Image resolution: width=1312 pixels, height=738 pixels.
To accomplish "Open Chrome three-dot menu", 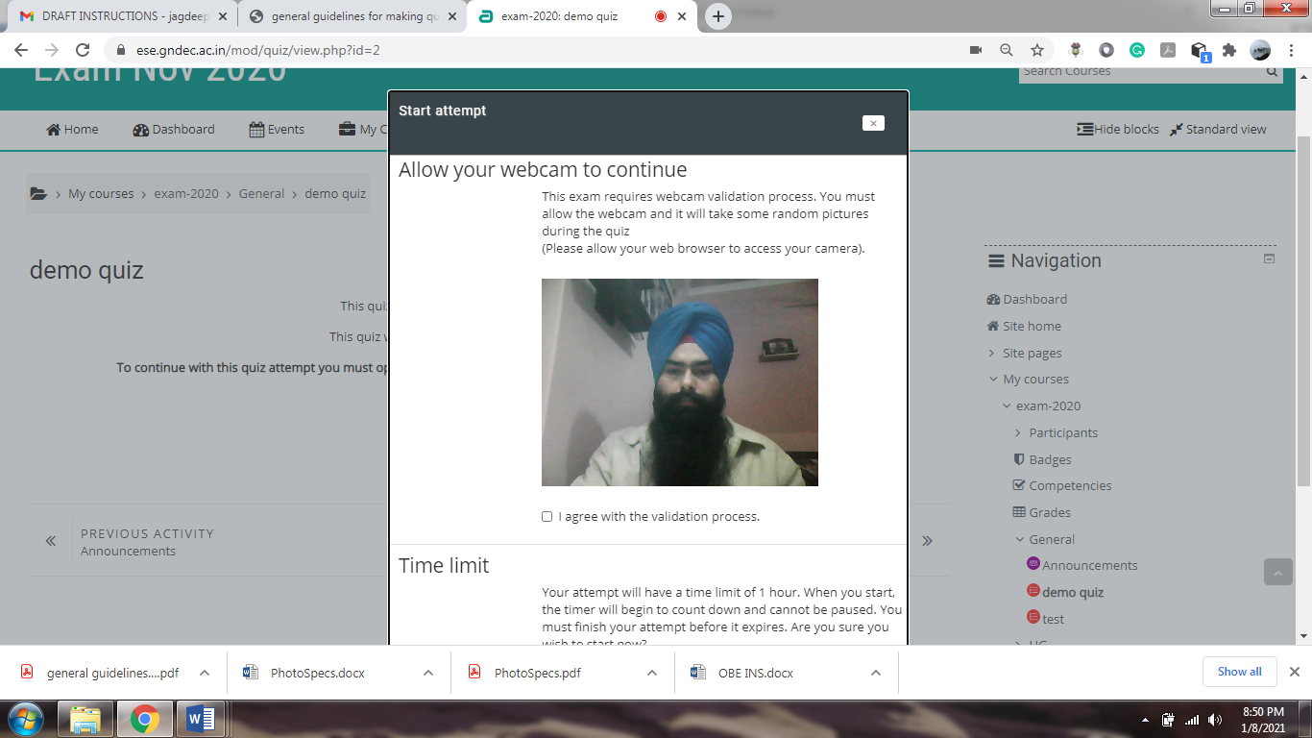I will (x=1291, y=50).
